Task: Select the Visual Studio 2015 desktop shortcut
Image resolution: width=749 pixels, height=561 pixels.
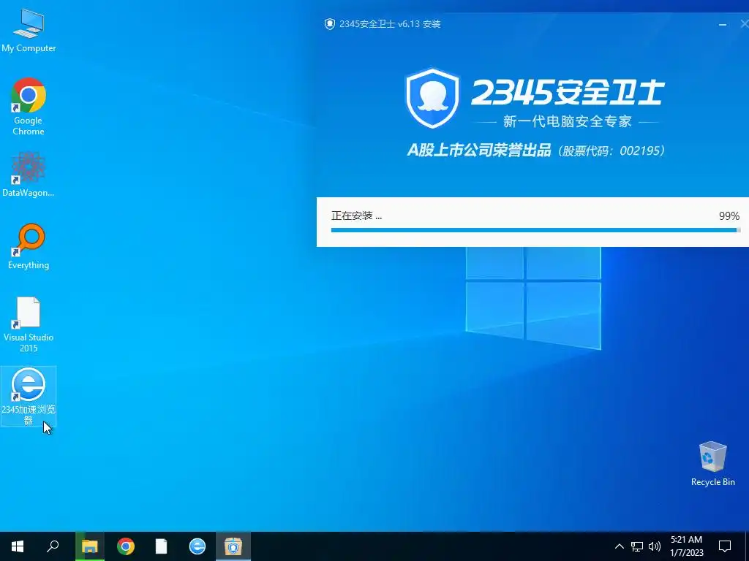Action: pyautogui.click(x=29, y=325)
